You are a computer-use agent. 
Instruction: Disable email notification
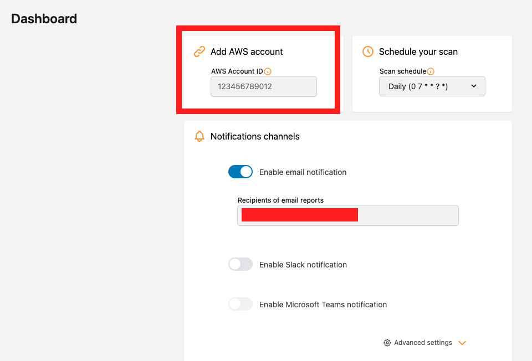click(x=240, y=172)
